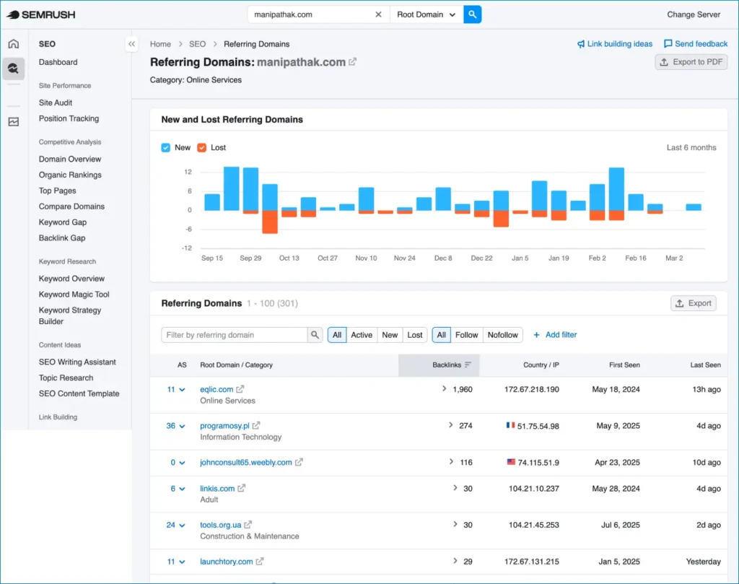The width and height of the screenshot is (739, 584).
Task: Clear the domain search field
Action: point(378,14)
